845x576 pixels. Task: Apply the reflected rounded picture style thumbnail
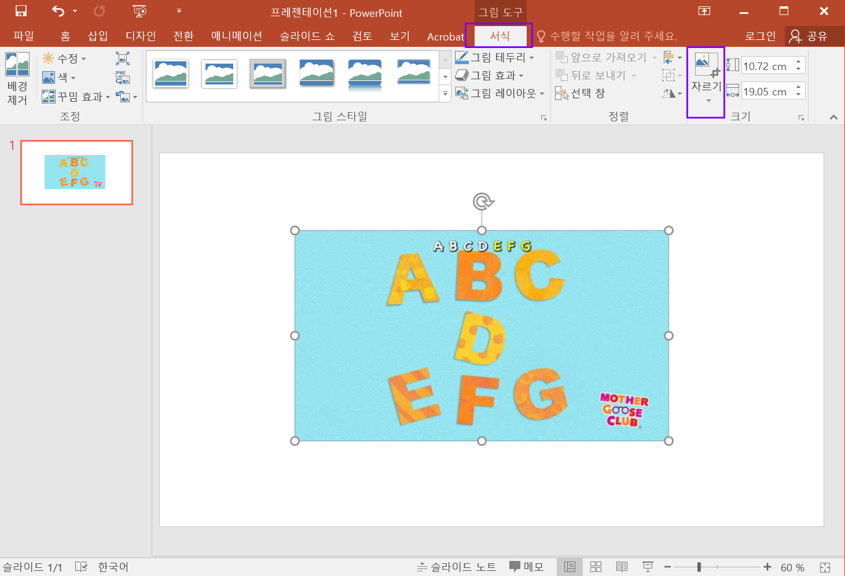coord(365,75)
